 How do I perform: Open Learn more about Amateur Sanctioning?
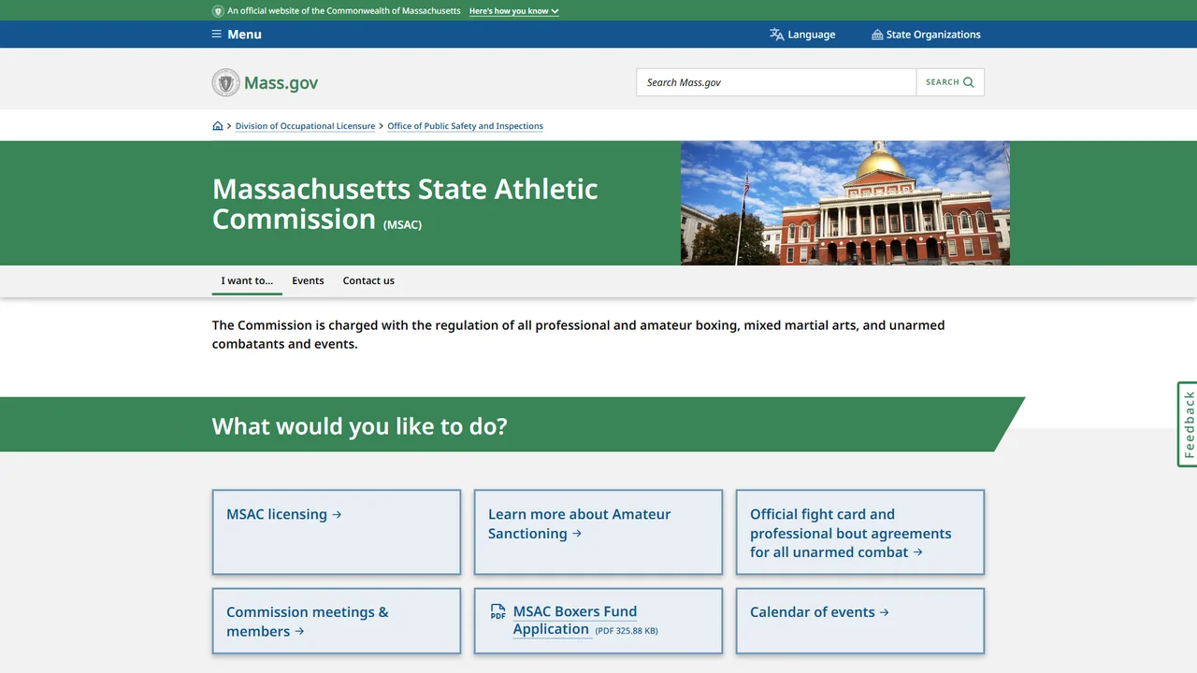[598, 532]
